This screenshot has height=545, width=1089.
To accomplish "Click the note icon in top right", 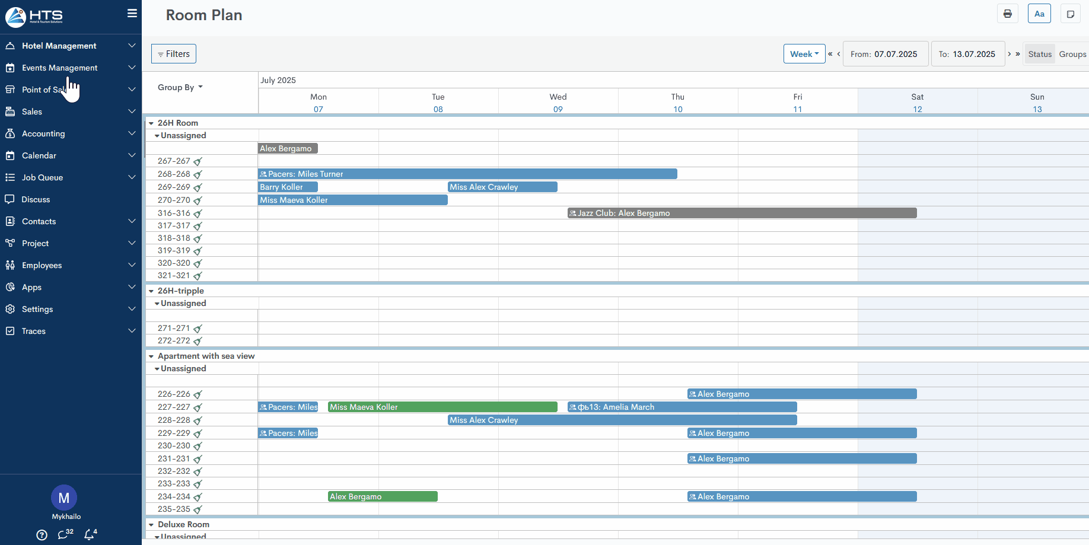I will (x=1070, y=14).
